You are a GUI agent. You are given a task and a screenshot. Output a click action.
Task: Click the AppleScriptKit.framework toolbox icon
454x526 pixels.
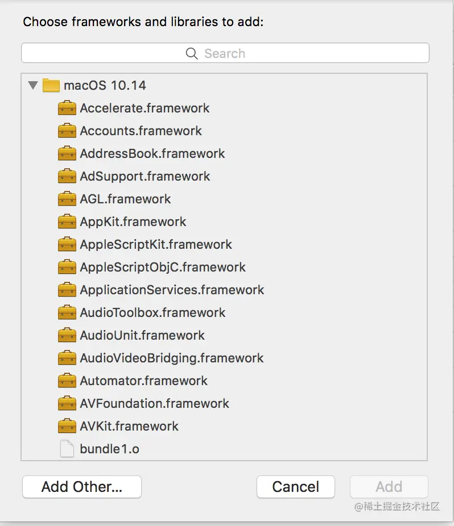(x=67, y=245)
